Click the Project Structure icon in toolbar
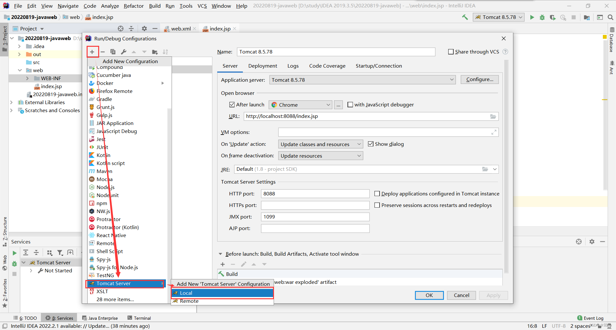The width and height of the screenshot is (616, 330). coord(587,17)
